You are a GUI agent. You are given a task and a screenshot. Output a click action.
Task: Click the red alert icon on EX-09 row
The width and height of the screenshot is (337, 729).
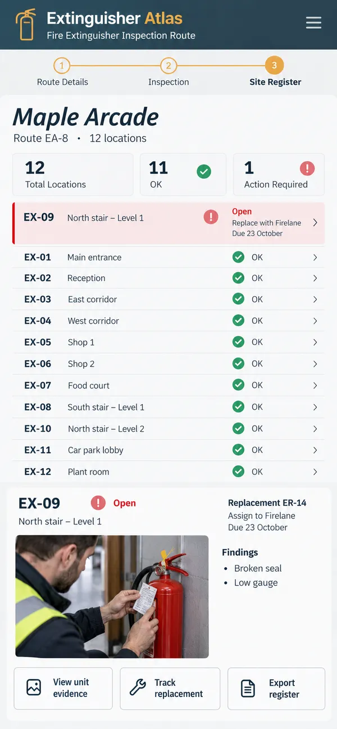tap(211, 217)
